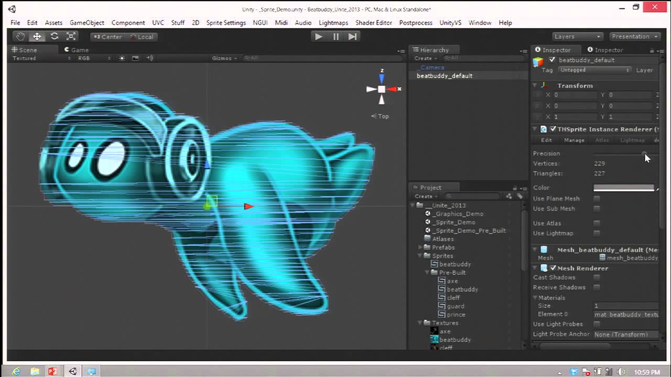The height and width of the screenshot is (377, 671).
Task: Click the Transform component icon
Action: pyautogui.click(x=544, y=85)
